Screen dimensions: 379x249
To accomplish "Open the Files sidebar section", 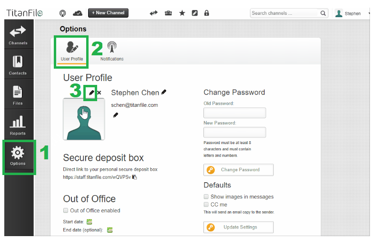I will click(18, 95).
